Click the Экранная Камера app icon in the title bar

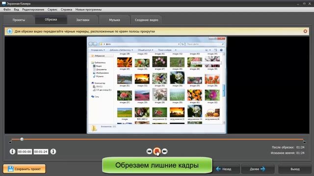(4, 3)
